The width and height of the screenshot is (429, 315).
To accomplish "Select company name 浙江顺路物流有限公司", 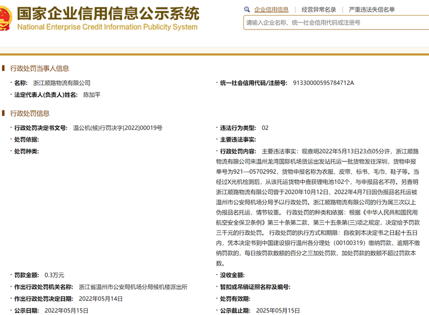I will [x=62, y=83].
